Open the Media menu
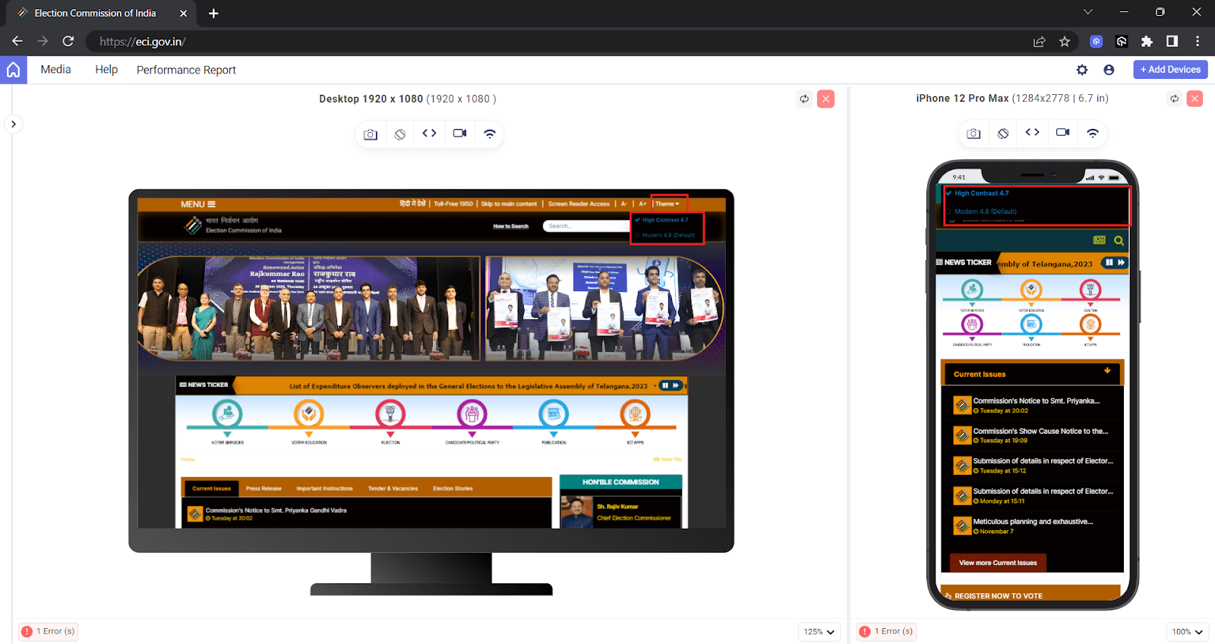This screenshot has width=1215, height=644. 55,70
